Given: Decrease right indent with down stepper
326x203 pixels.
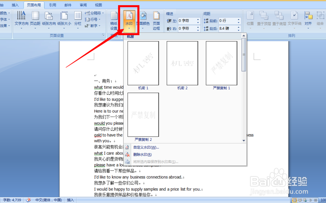Looking at the screenshot, I should pyautogui.click(x=198, y=30).
